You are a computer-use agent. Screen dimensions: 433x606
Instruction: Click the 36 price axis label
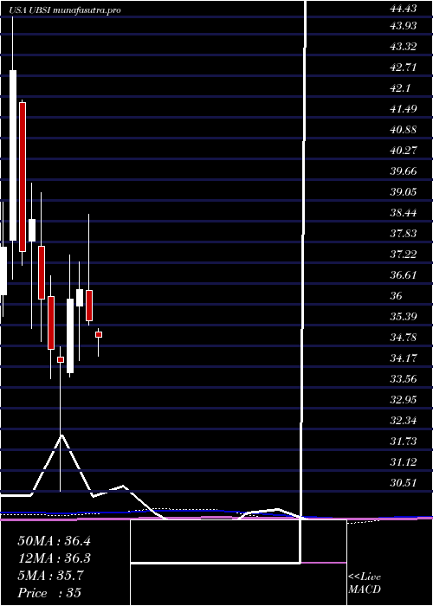(x=397, y=296)
